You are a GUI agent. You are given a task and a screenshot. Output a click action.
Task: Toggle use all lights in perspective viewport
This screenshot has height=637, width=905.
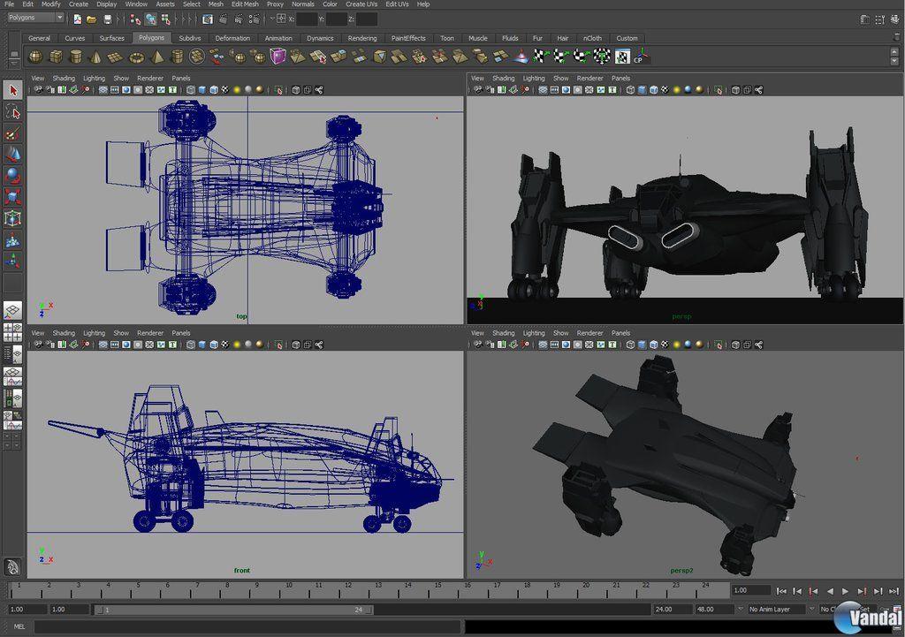678,90
